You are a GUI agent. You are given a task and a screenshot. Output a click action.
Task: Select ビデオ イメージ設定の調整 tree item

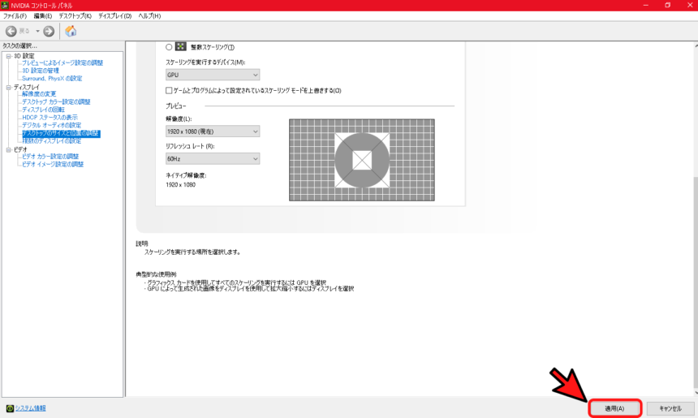[53, 164]
